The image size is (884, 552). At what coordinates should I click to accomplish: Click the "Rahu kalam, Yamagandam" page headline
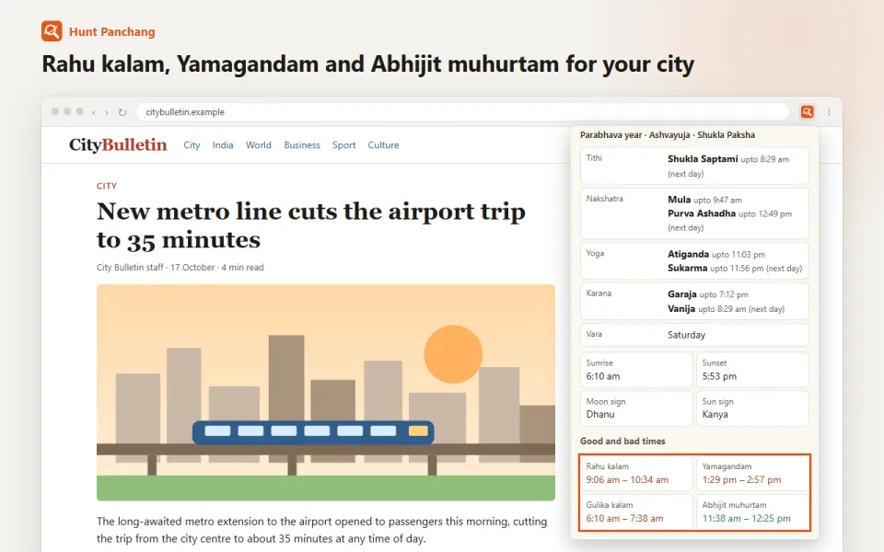(368, 63)
